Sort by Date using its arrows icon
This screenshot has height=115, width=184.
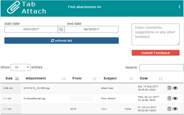coord(161,78)
